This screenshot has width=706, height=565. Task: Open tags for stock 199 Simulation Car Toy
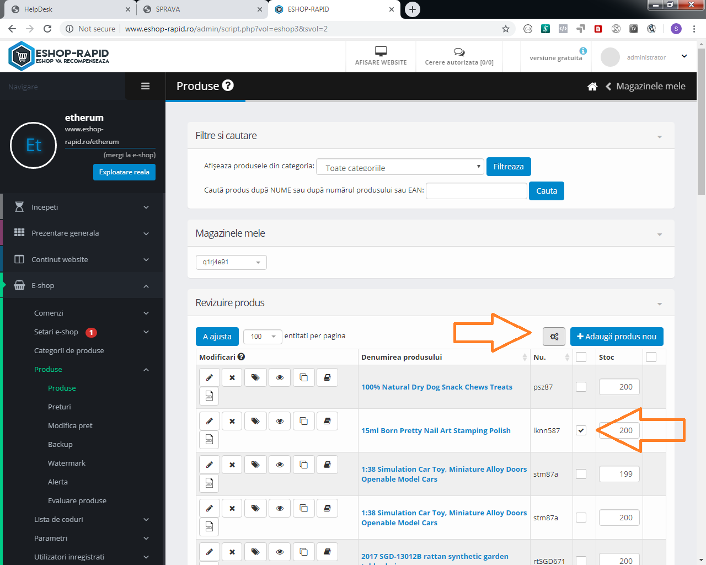[x=255, y=465]
